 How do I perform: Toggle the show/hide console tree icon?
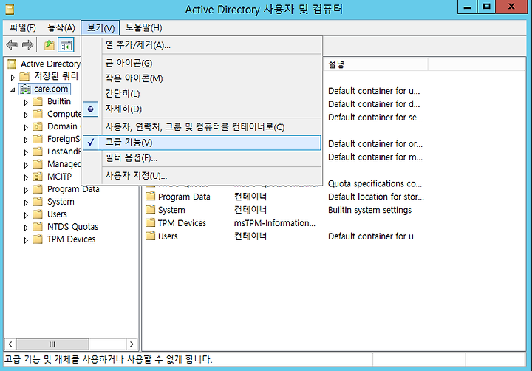[66, 45]
